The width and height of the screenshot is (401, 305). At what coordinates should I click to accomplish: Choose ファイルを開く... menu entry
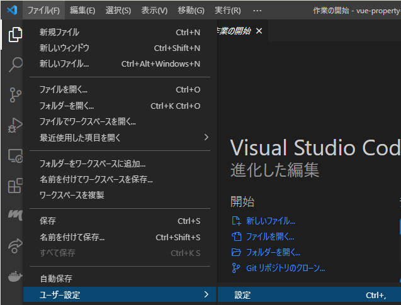pyautogui.click(x=120, y=90)
